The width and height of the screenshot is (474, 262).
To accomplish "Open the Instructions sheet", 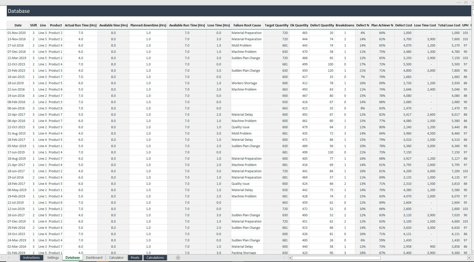I will click(31, 258).
